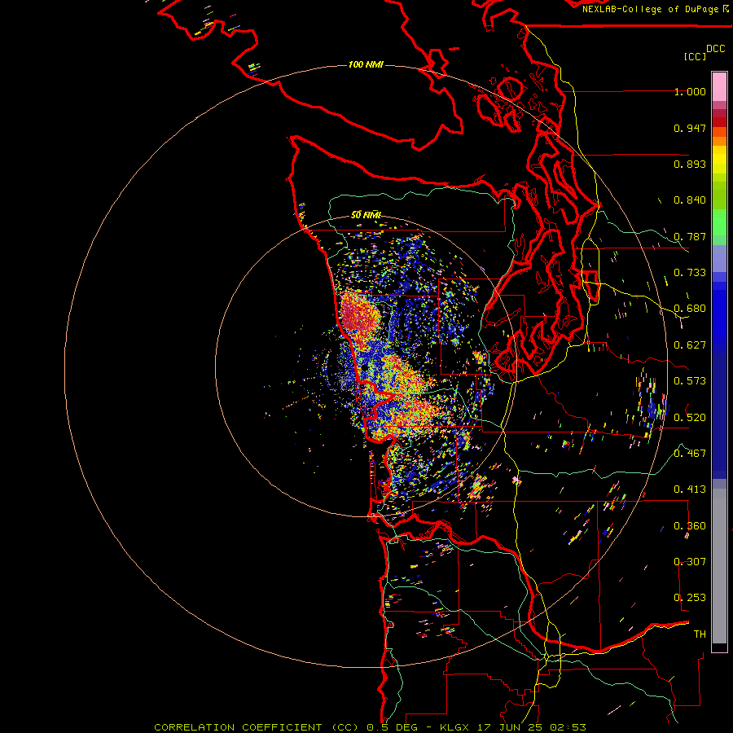Image resolution: width=733 pixels, height=733 pixels.
Task: Click the 0.360 scale value
Action: [690, 526]
